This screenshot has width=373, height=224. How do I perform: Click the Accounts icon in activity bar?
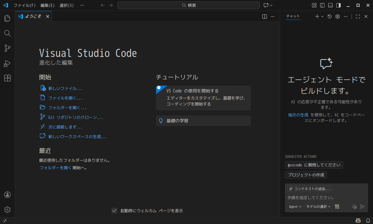tap(7, 195)
